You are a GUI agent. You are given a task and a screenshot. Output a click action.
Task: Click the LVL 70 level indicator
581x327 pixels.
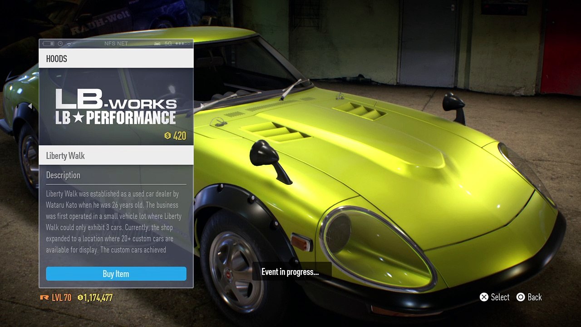(61, 298)
